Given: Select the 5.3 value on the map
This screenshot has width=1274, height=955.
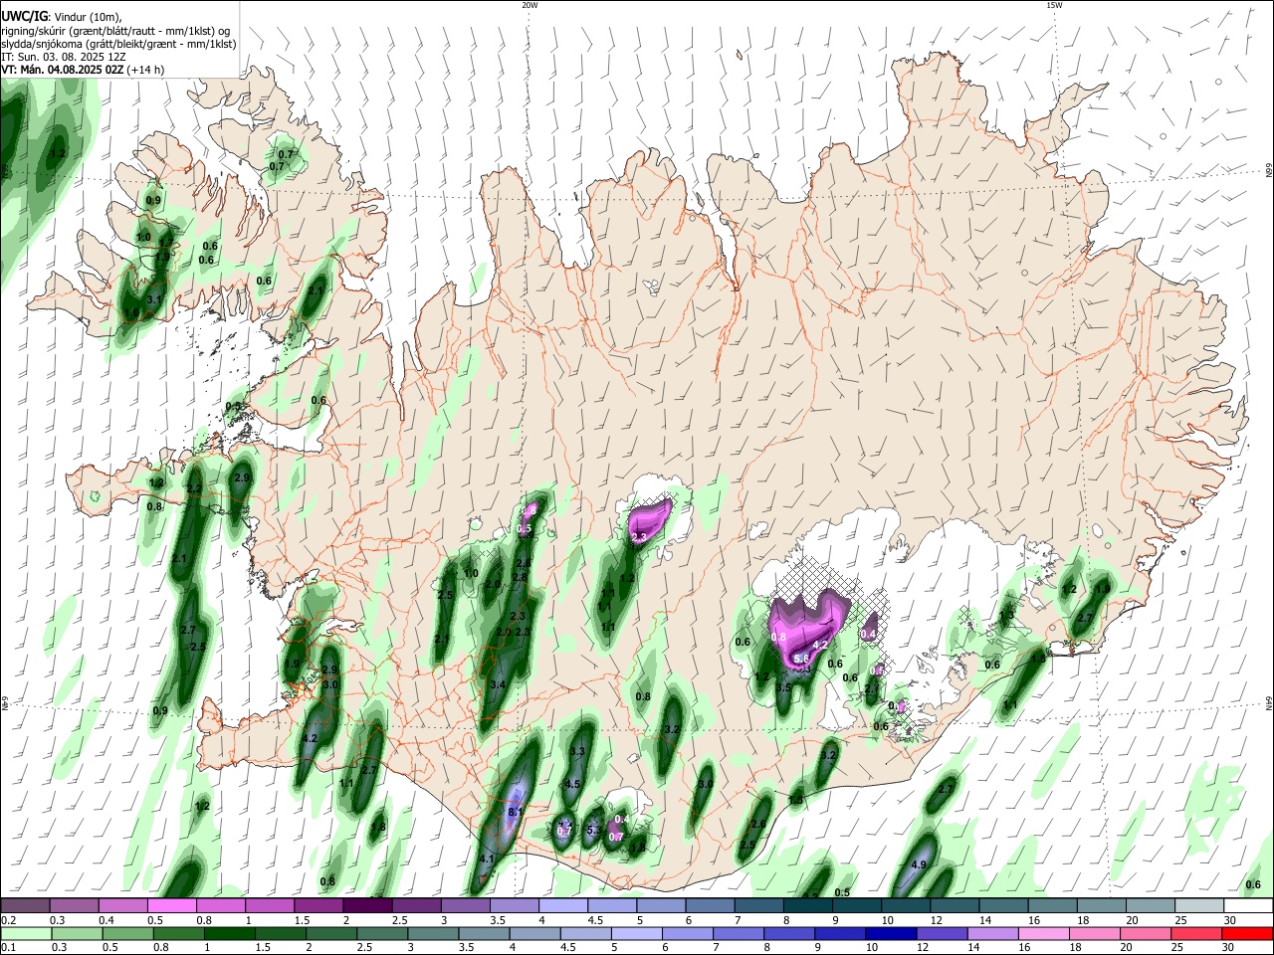Looking at the screenshot, I should pyautogui.click(x=593, y=830).
